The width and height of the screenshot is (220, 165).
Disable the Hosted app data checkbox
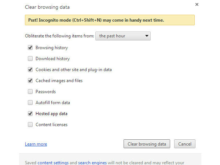pyautogui.click(x=30, y=114)
